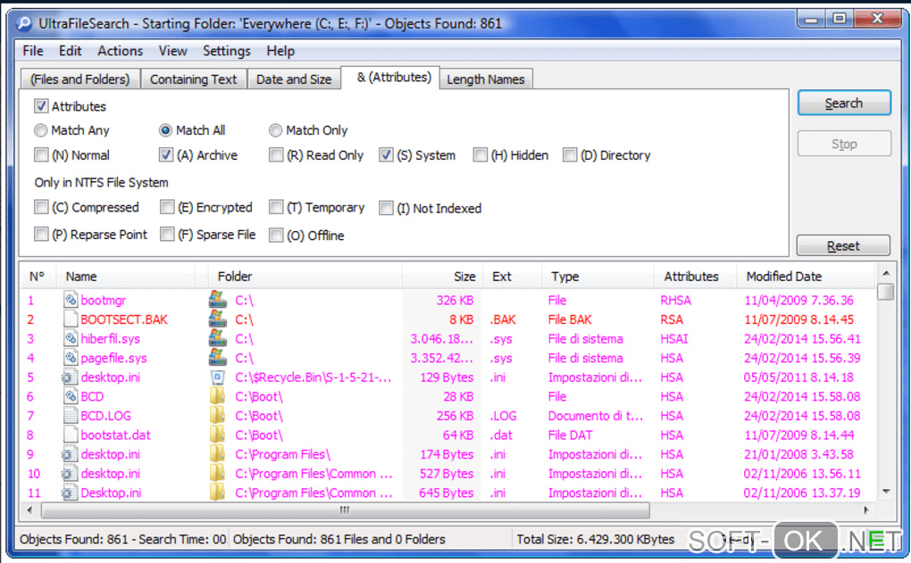Tick the (F) Sparse File checkbox
Screen dimensions: 911x563
click(x=167, y=235)
